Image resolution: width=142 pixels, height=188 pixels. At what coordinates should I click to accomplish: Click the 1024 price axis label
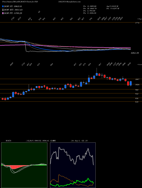(x=137, y=85)
